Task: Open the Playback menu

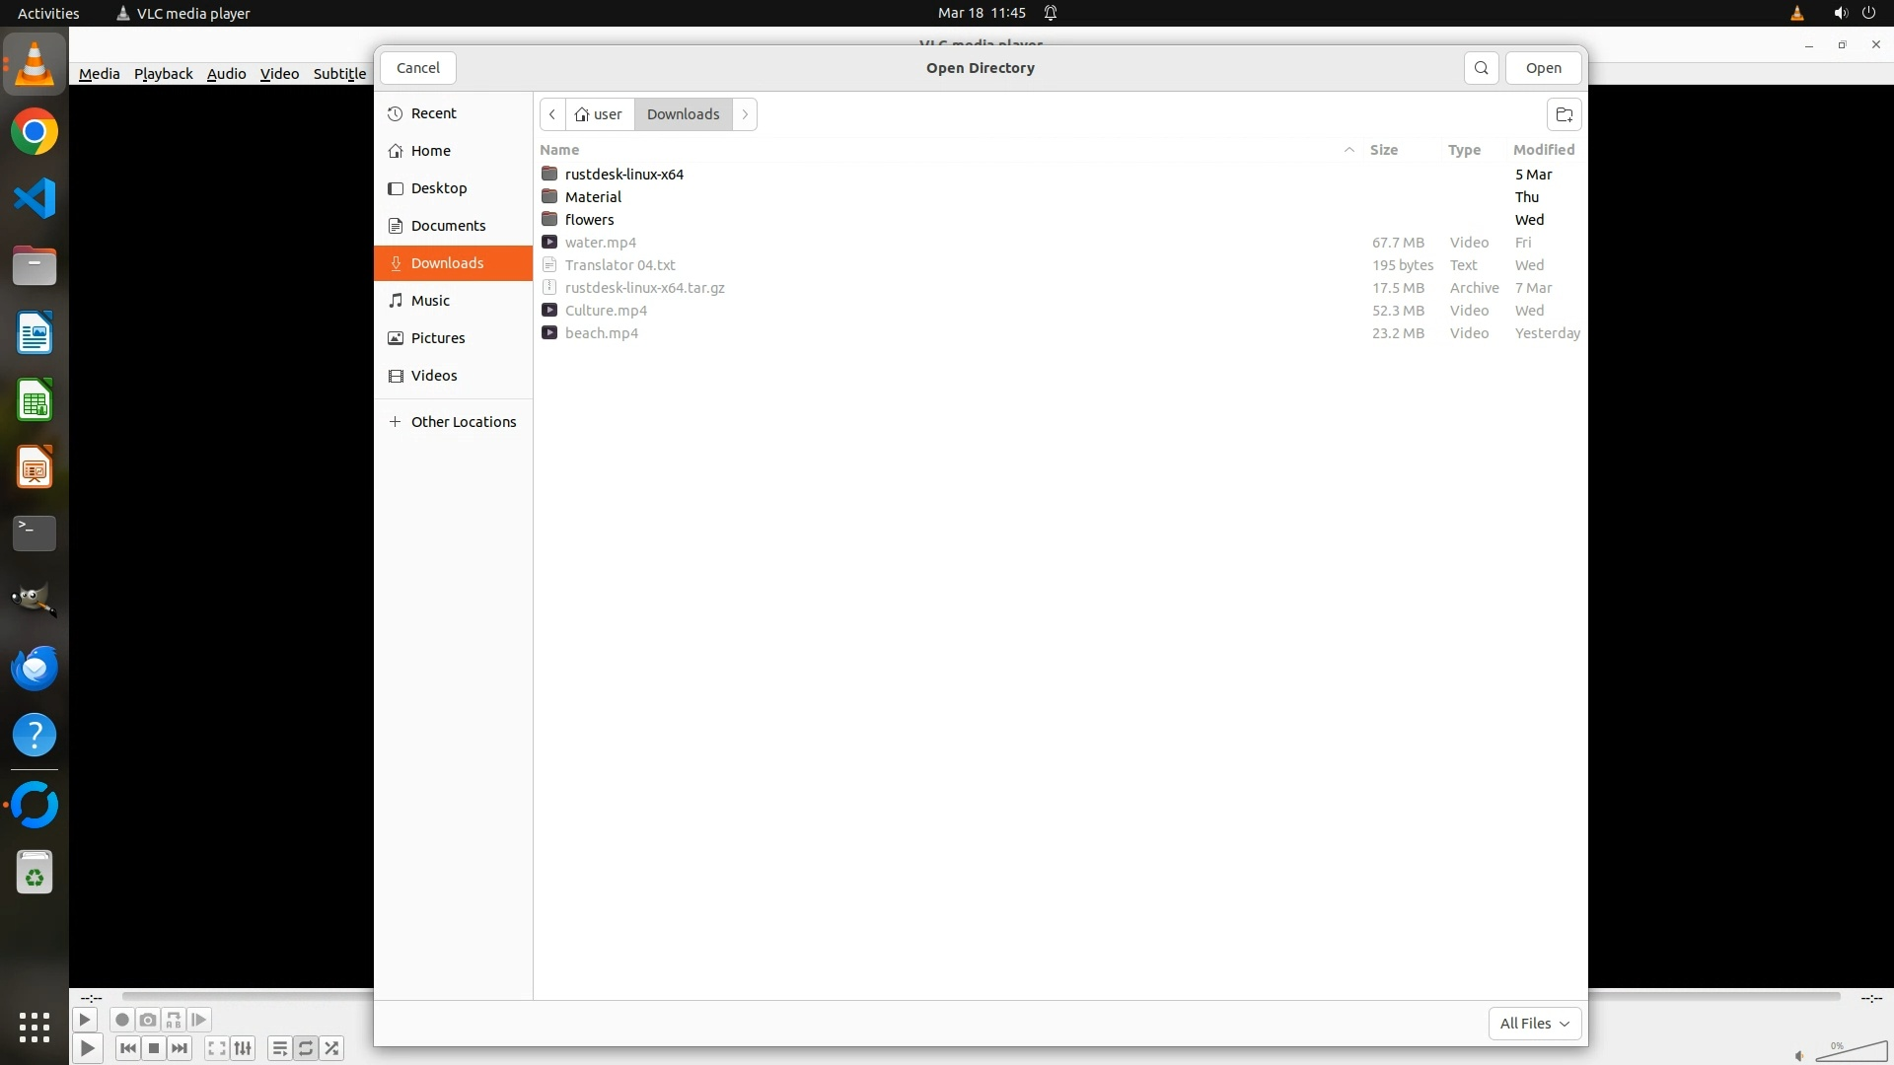Action: point(163,74)
